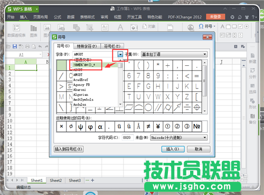264x195 pixels.
Task: Open the A1 name box dropdown
Action: [x=40, y=55]
